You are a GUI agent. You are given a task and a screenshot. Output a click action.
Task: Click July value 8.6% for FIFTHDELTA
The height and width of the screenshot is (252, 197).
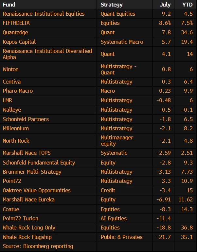click(x=165, y=23)
